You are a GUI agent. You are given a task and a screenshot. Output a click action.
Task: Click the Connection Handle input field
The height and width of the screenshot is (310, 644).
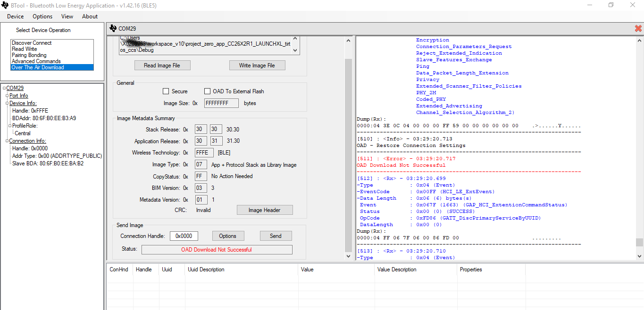coord(184,236)
